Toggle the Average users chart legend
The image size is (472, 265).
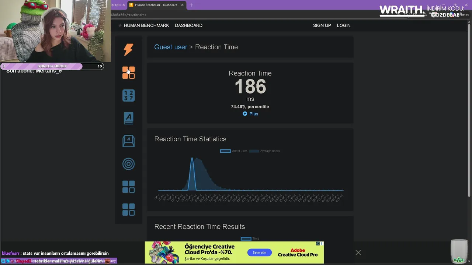(265, 151)
